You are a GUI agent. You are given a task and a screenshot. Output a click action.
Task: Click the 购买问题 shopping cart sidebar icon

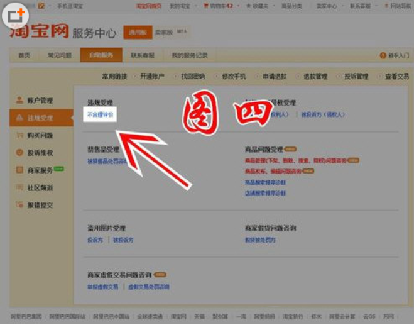point(19,135)
